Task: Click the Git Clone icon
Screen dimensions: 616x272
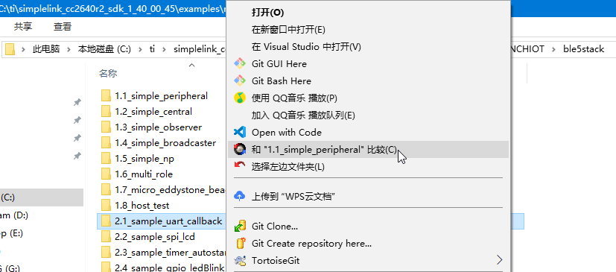Action: [240, 226]
